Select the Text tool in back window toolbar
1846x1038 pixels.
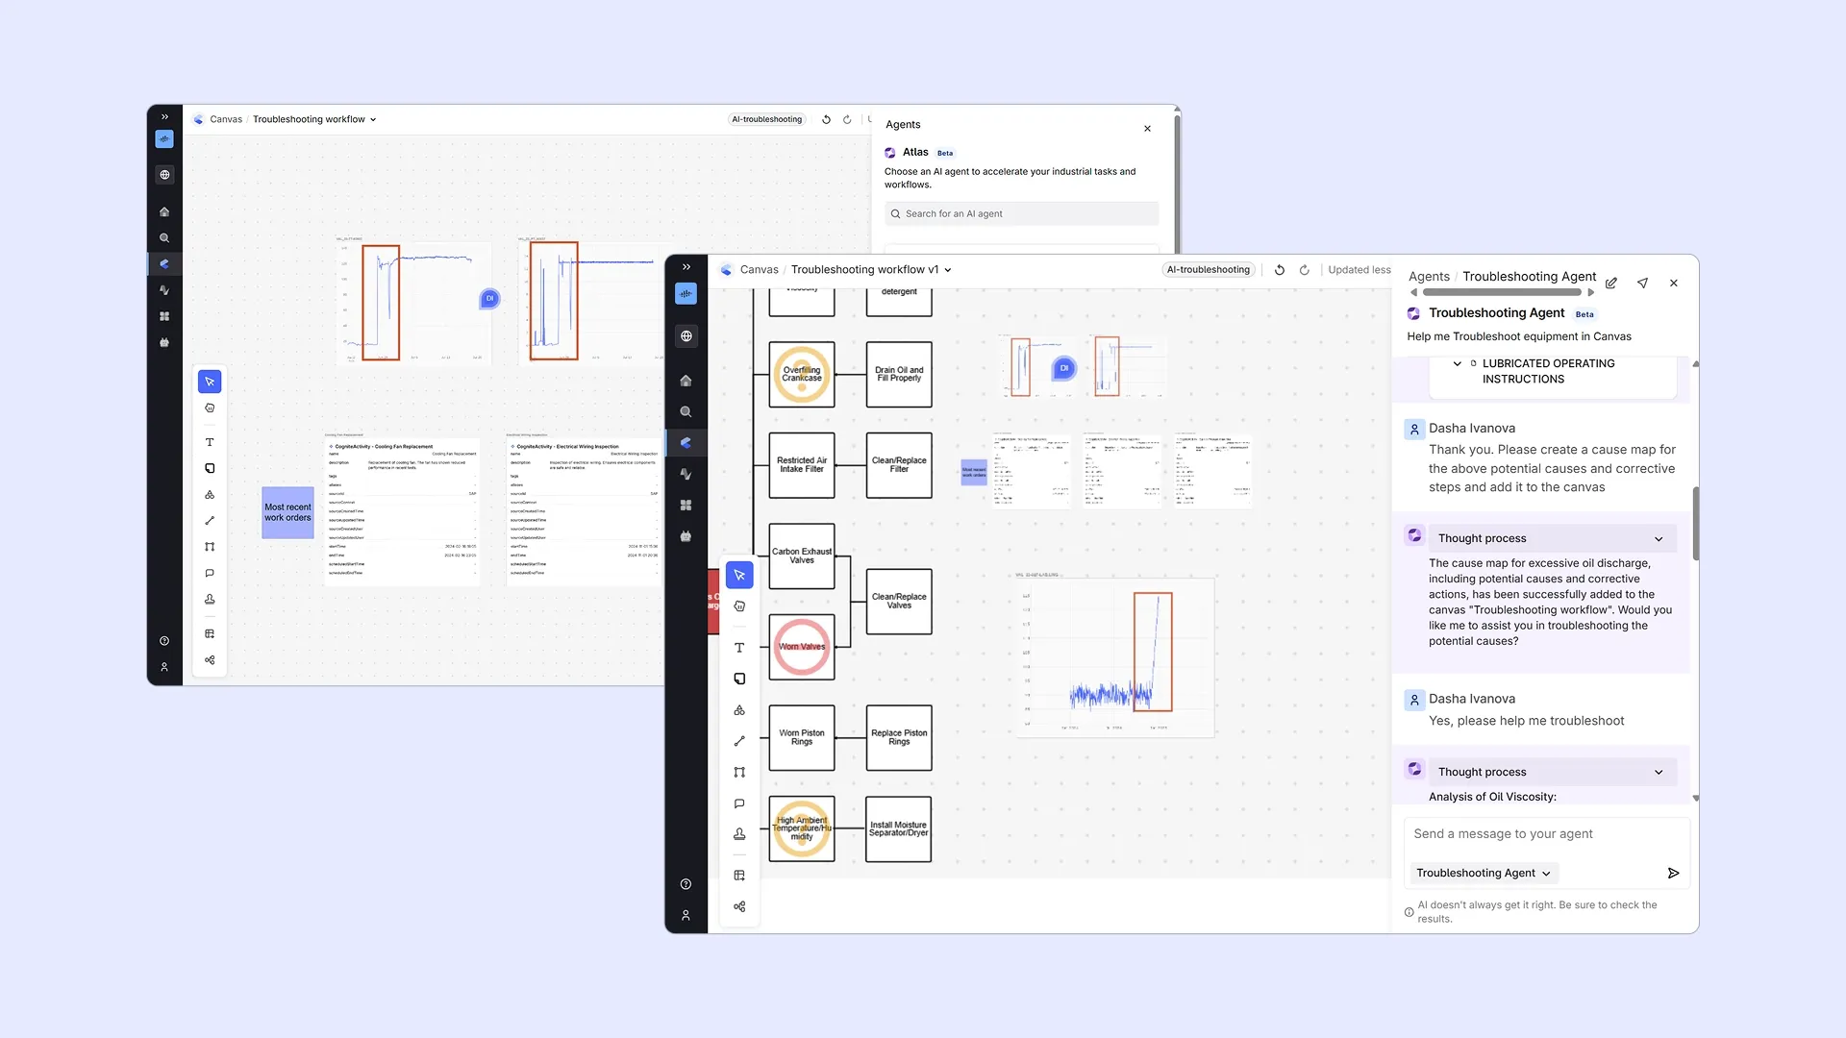click(x=210, y=442)
